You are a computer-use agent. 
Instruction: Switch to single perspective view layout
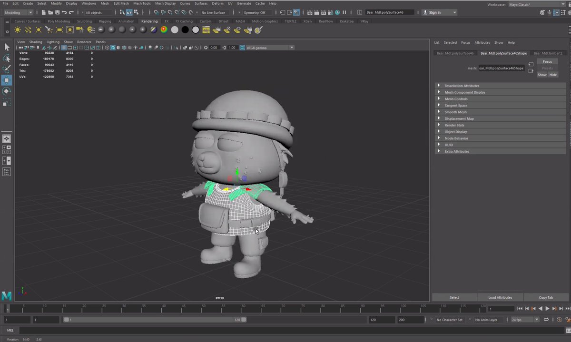(7, 139)
